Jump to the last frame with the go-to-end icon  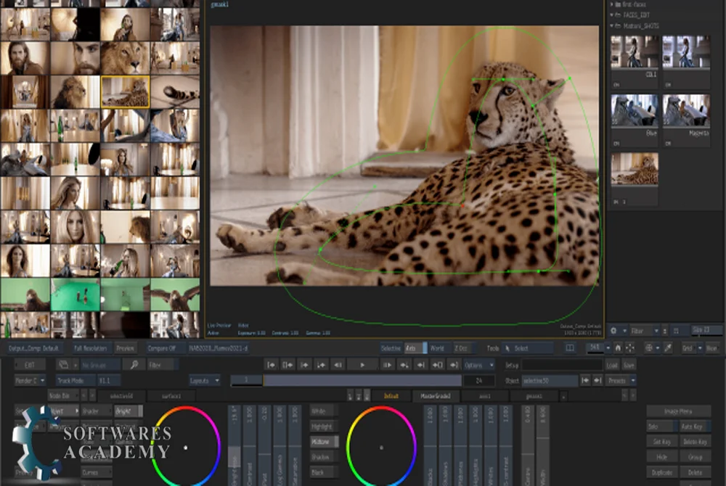point(454,365)
